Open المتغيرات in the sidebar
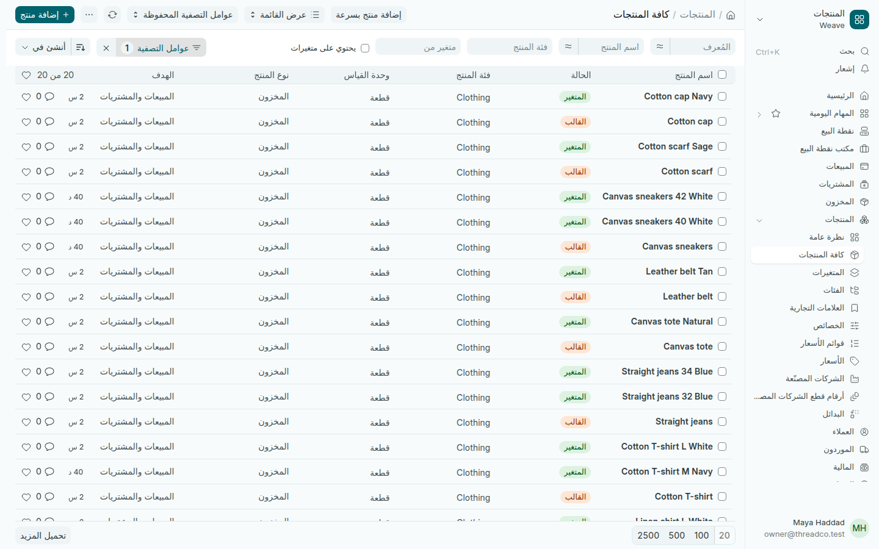Screen dimensions: 879x549 [807, 273]
